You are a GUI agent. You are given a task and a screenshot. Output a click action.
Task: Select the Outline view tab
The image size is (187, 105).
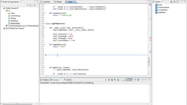[x=157, y=2]
